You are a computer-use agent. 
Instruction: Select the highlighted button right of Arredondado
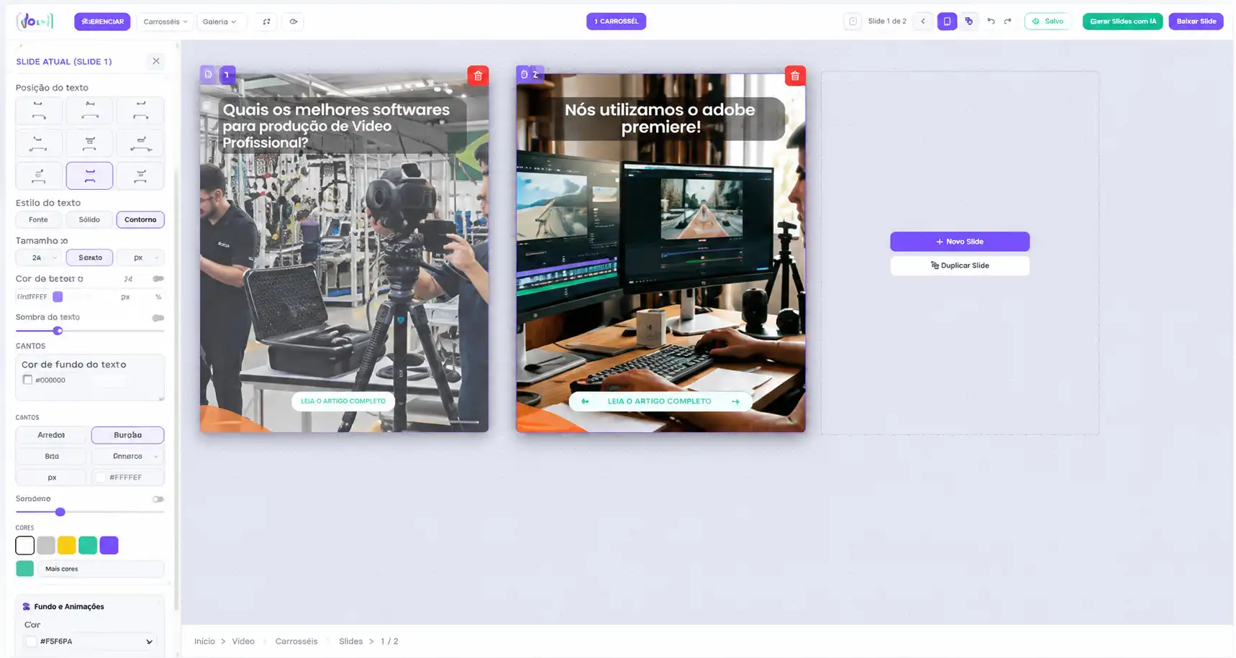[127, 435]
